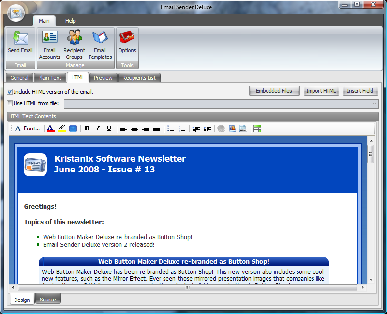Click the vertical scrollbar thumb
387x314 pixels.
tap(371, 154)
